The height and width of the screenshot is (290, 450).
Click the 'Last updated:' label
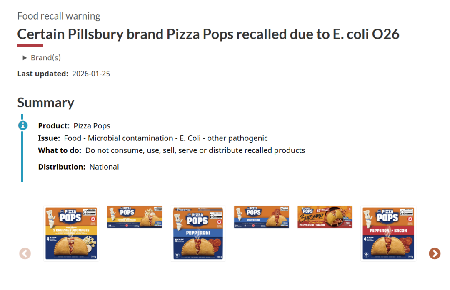tap(42, 74)
